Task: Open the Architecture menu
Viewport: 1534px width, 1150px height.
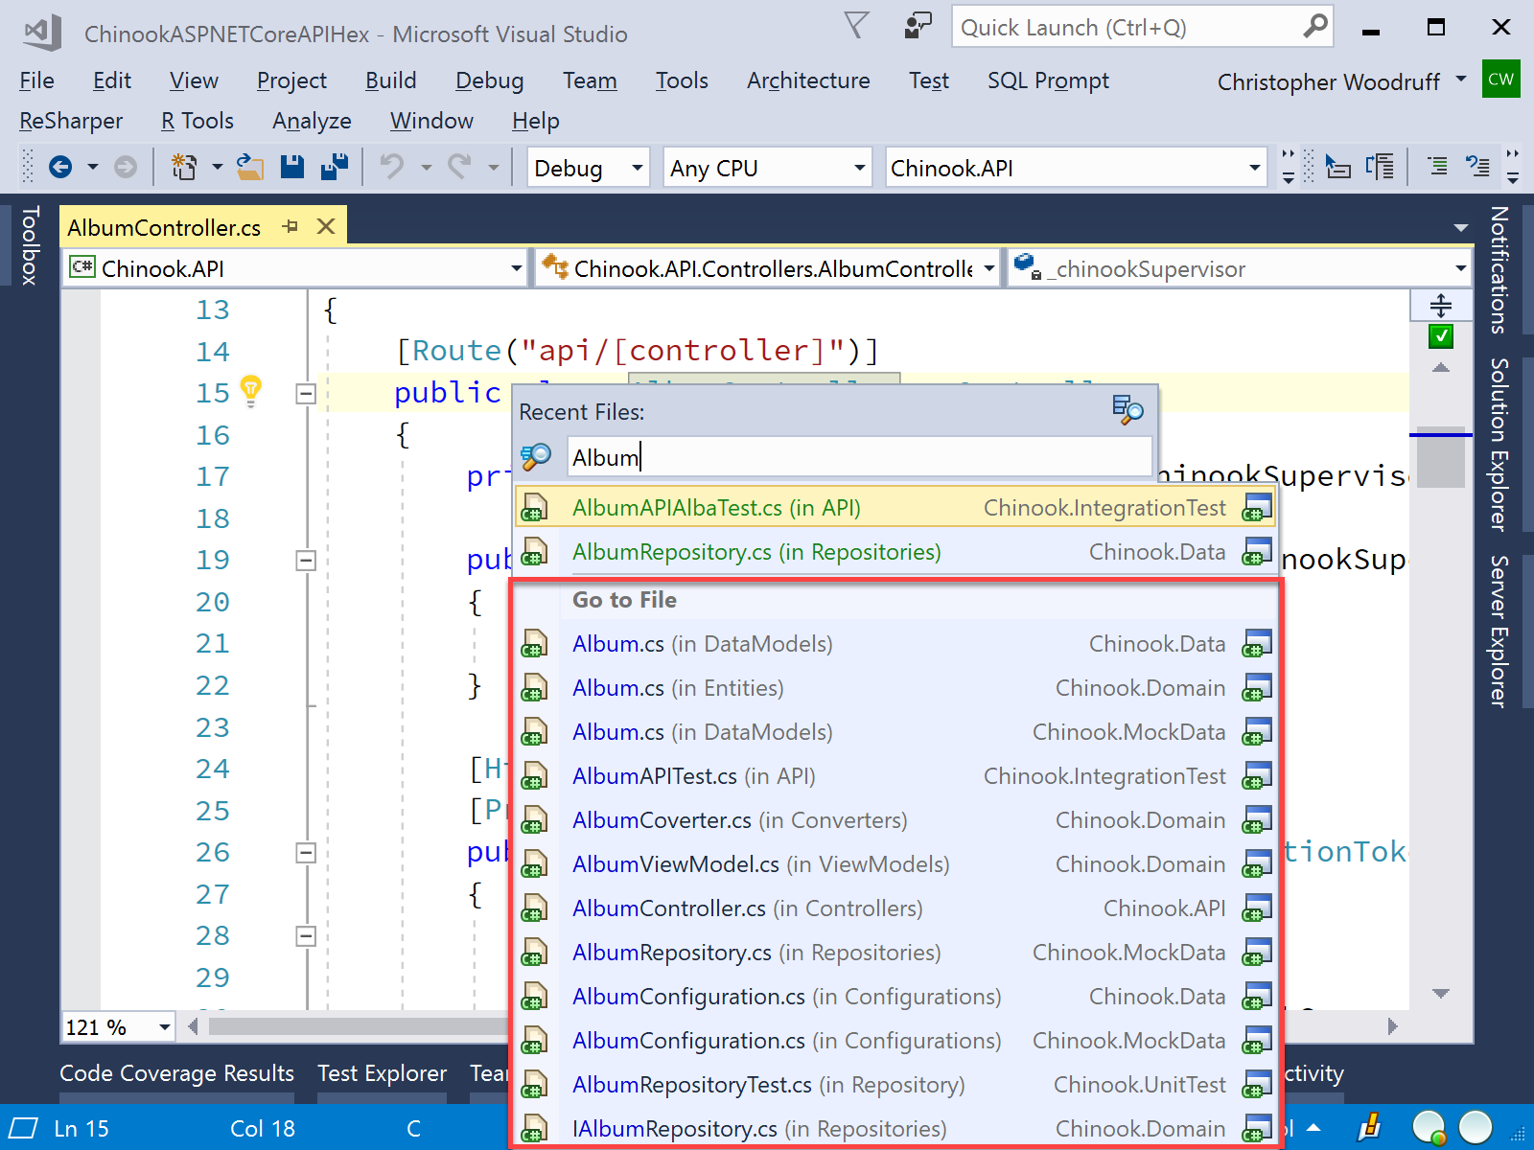Action: (x=808, y=80)
